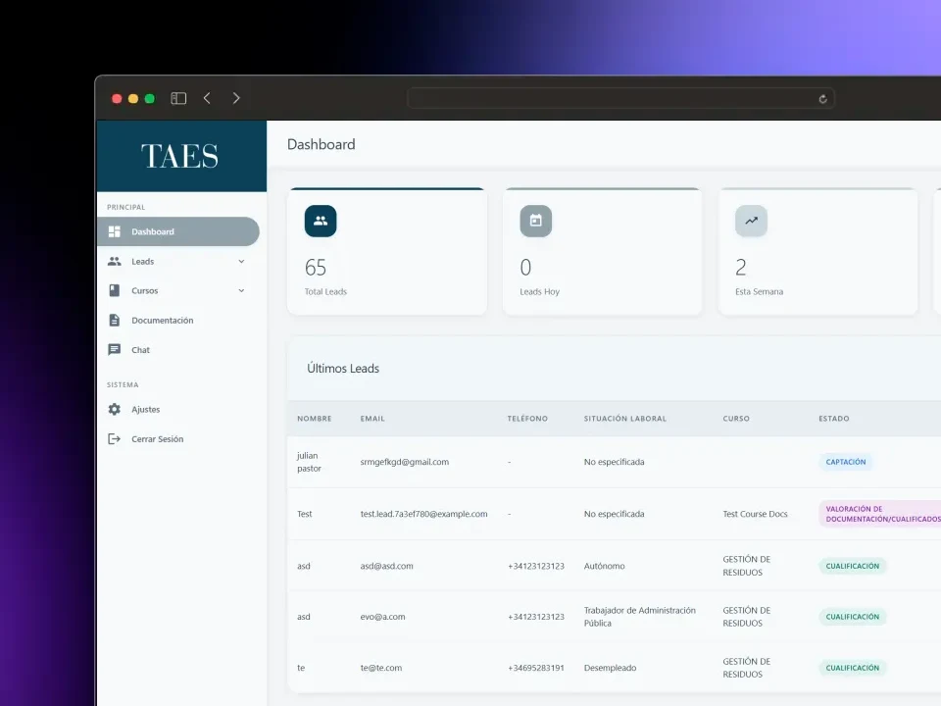Image resolution: width=941 pixels, height=706 pixels.
Task: Click the Autónomo cell
Action: tap(605, 566)
